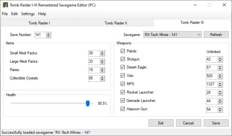This screenshot has width=232, height=136.
Task: Click the Grenade Launcher ammo field
Action: tap(212, 101)
